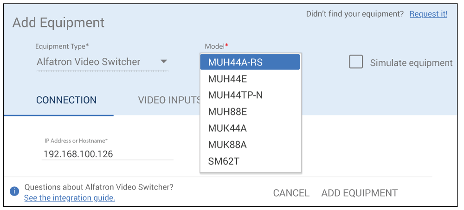Screen dimensions: 464x210
Task: Follow the 'See the integration guide' link
Action: click(x=70, y=198)
